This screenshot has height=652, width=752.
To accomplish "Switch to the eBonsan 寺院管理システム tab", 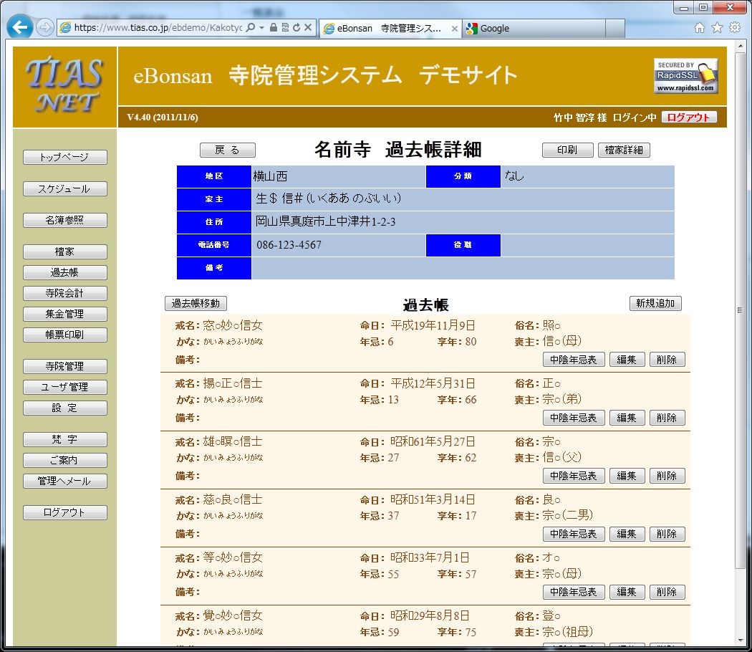I will pos(390,29).
